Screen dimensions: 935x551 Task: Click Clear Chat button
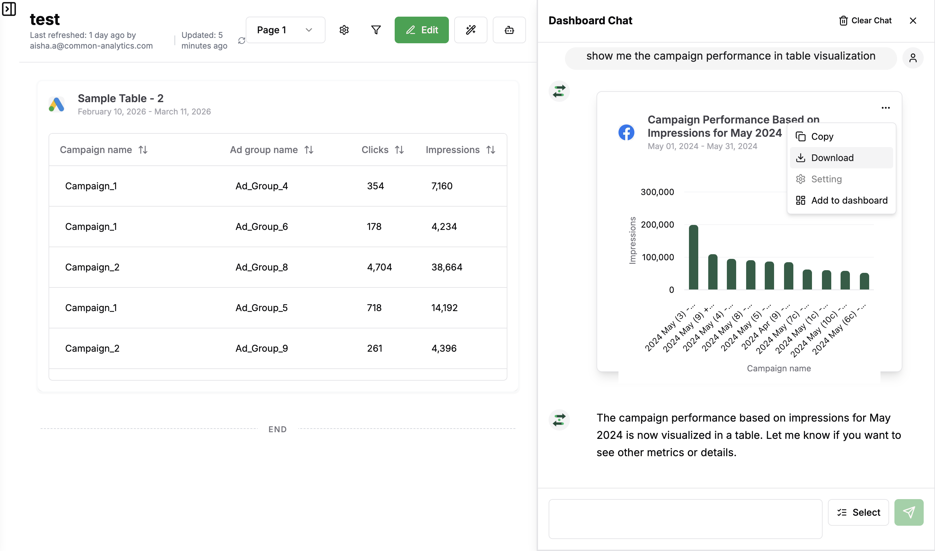click(x=865, y=20)
